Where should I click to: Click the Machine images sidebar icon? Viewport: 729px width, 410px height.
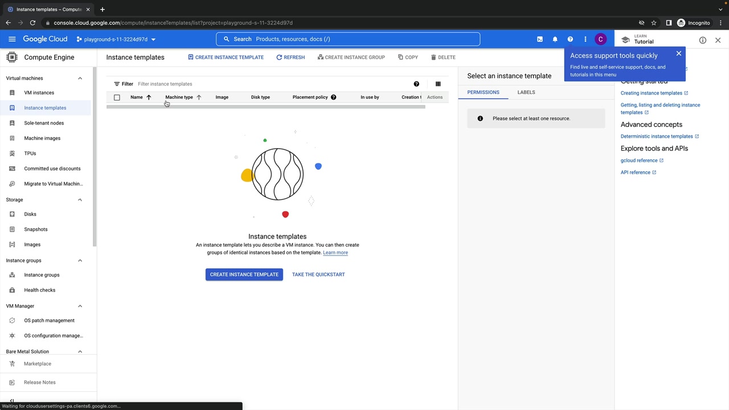point(12,138)
